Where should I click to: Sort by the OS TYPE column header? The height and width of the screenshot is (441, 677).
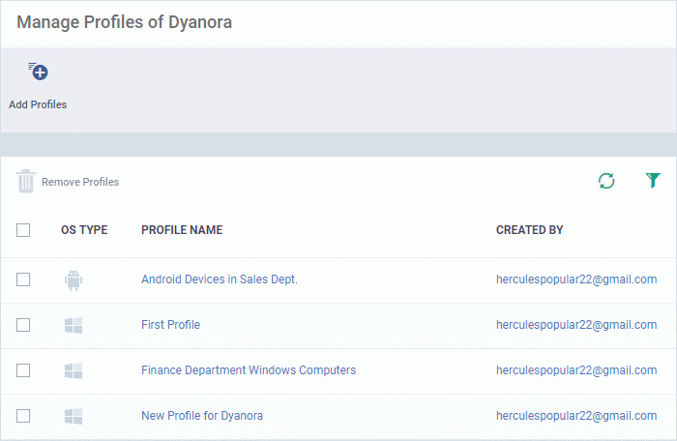[x=84, y=230]
